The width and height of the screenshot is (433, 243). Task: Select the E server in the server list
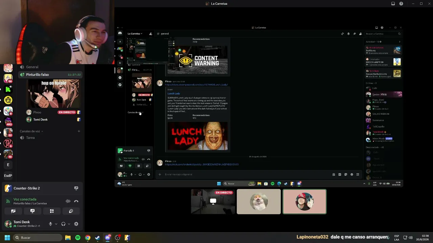pos(8,165)
